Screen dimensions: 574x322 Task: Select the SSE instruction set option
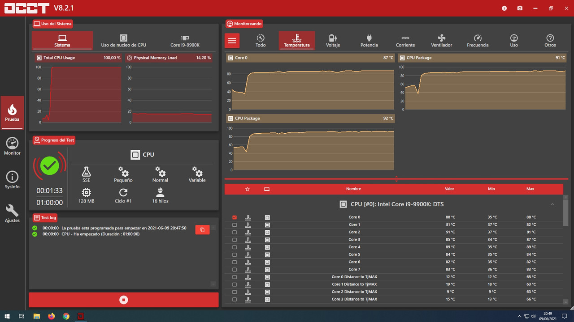pos(86,175)
